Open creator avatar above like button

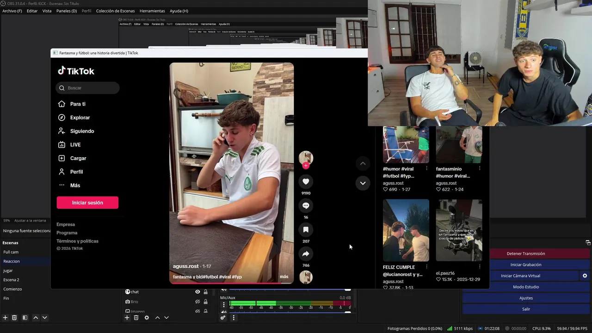point(306,158)
